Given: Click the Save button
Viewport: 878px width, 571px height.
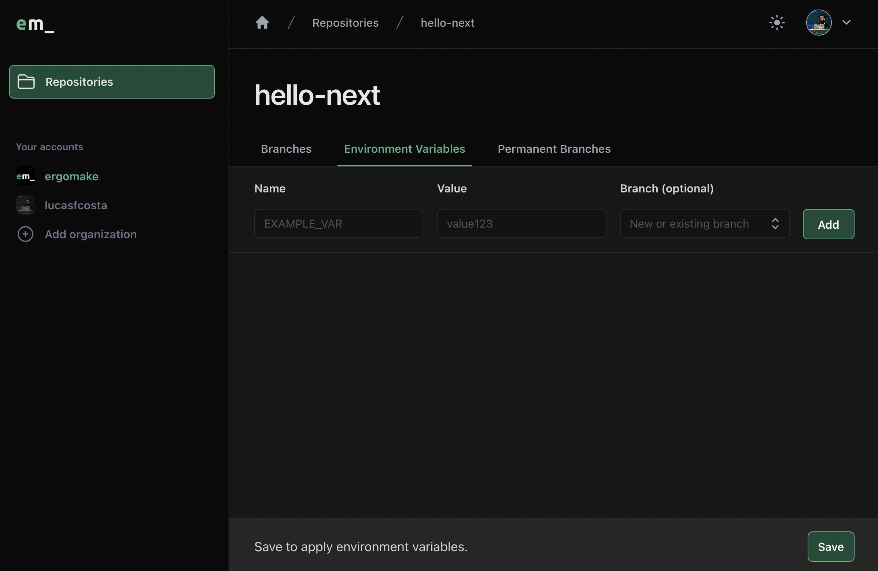Looking at the screenshot, I should pyautogui.click(x=830, y=547).
